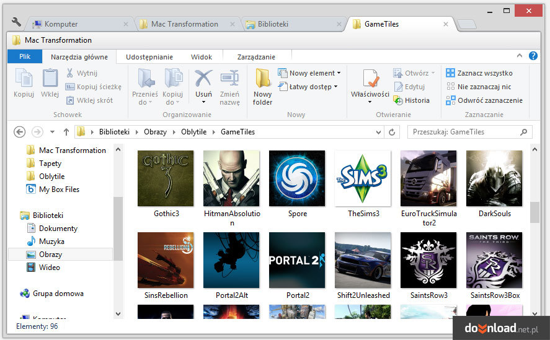Click the Wytnij scissors icon
The image size is (550, 340).
coord(70,73)
